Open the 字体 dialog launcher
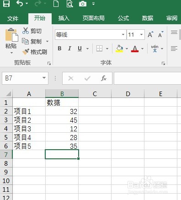Viewport: 181px width, 200px height. 163,63
